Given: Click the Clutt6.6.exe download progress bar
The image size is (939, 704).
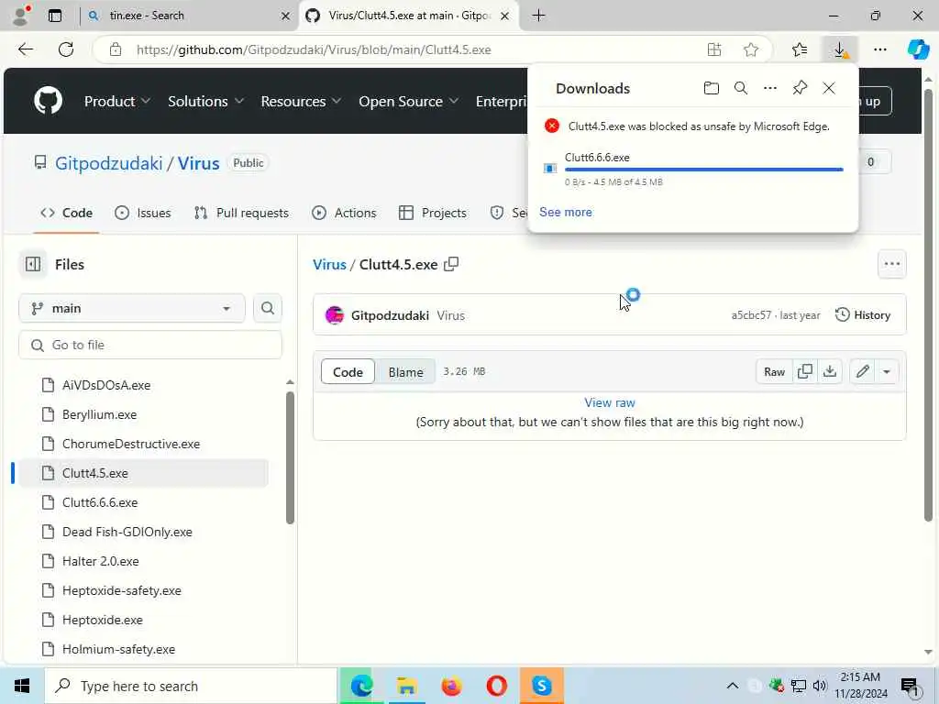Looking at the screenshot, I should 703,170.
